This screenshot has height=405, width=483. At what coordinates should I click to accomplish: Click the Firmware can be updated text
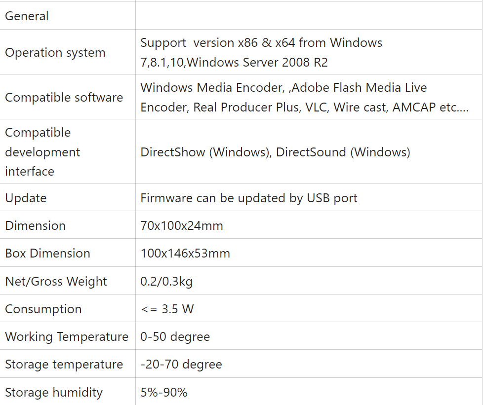pos(249,198)
